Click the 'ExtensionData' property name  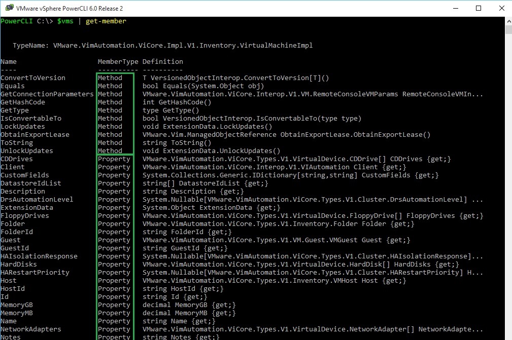pos(27,208)
